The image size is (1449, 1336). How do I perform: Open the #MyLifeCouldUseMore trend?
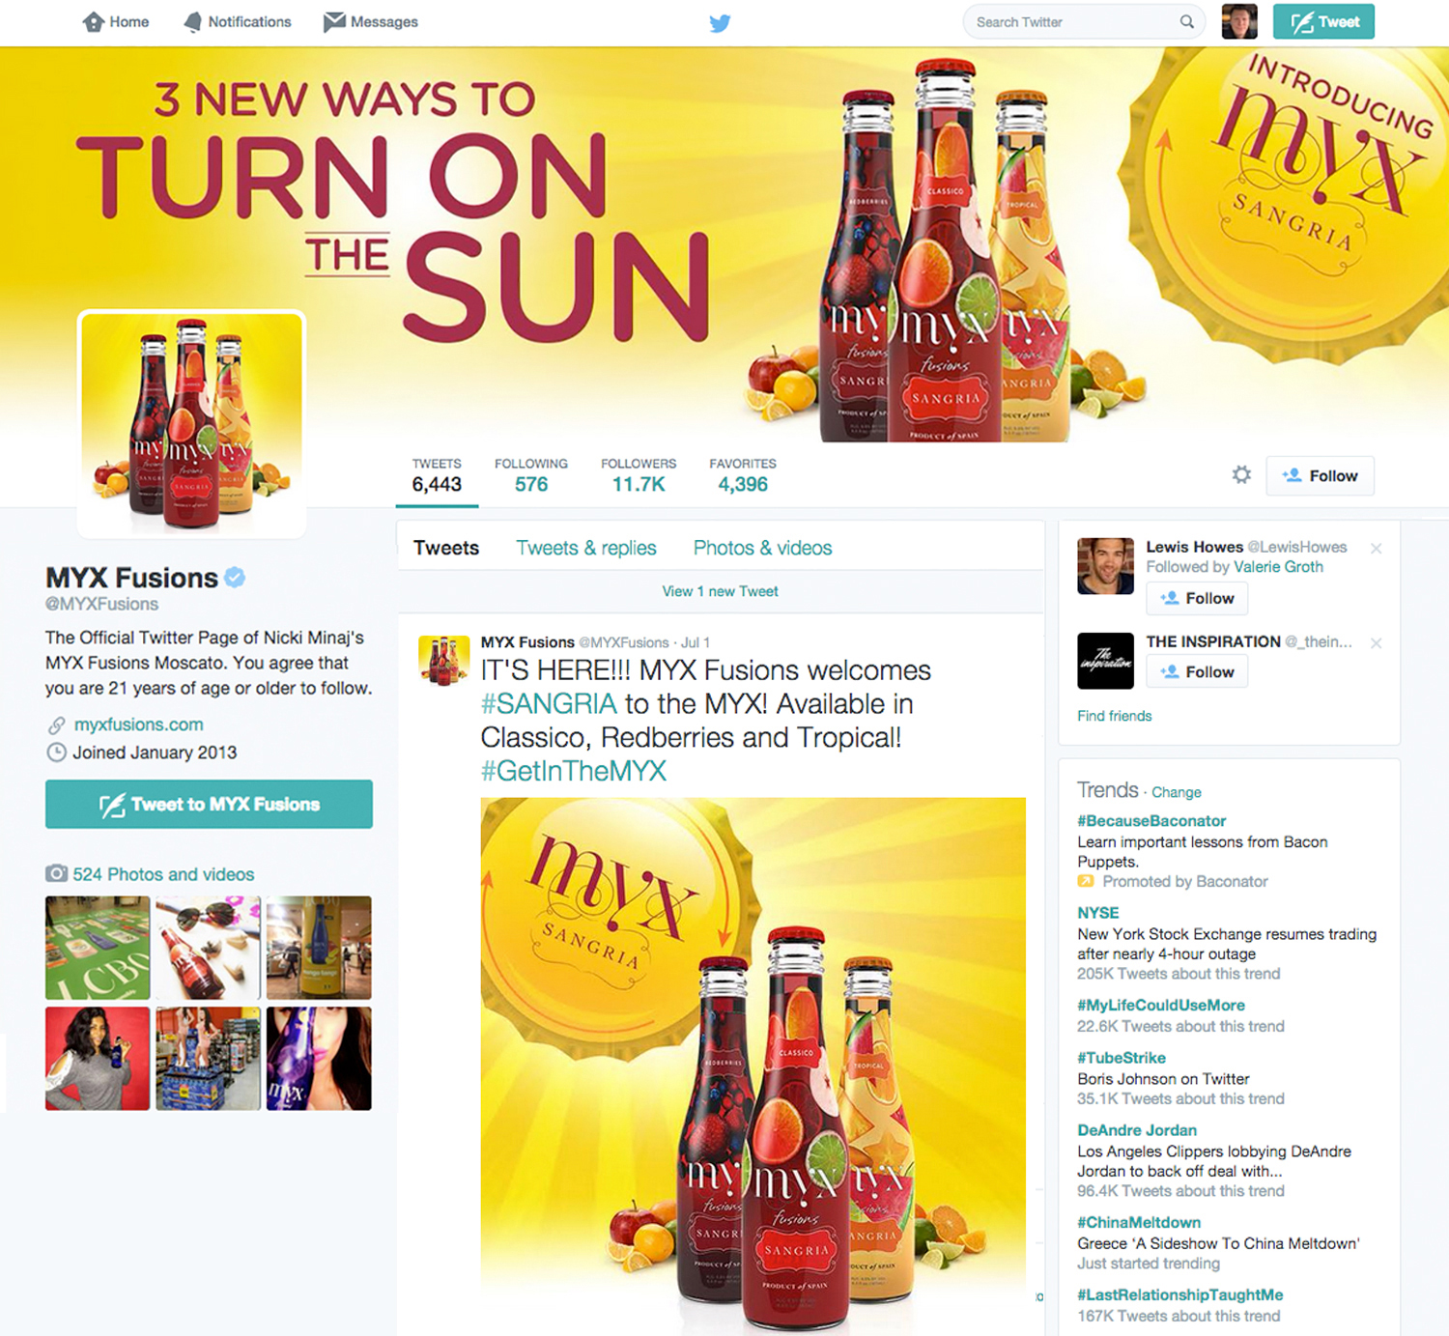tap(1161, 1006)
